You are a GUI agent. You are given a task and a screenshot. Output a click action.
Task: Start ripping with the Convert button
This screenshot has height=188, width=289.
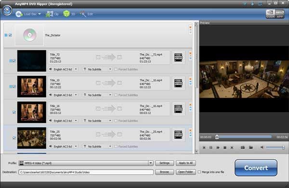click(x=256, y=168)
